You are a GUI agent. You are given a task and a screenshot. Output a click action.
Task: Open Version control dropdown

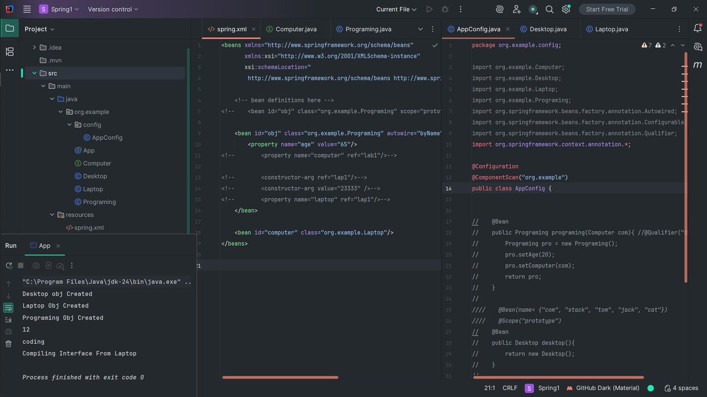coord(113,9)
